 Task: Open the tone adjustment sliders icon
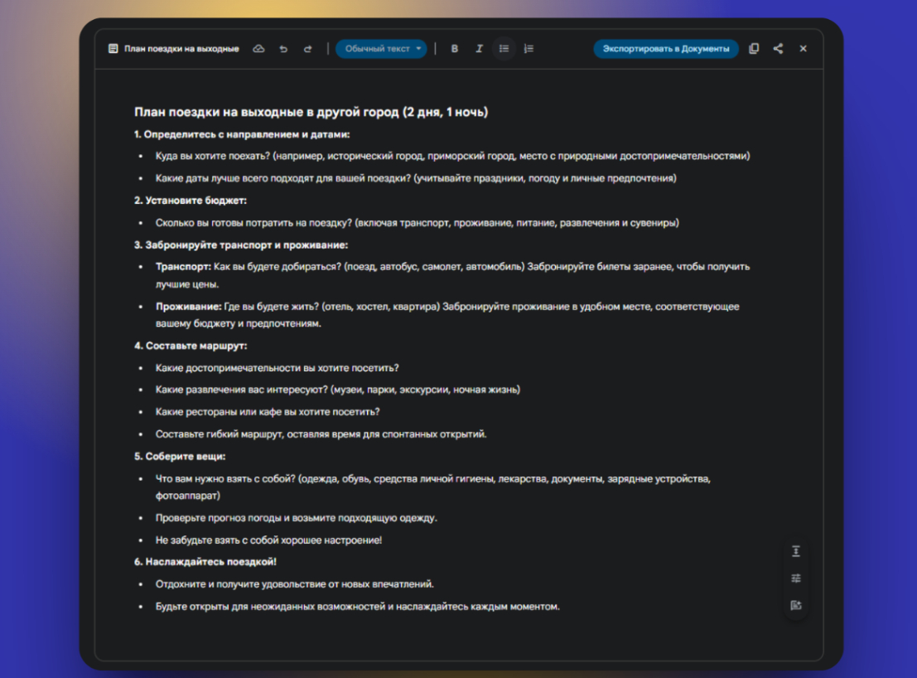pyautogui.click(x=796, y=578)
